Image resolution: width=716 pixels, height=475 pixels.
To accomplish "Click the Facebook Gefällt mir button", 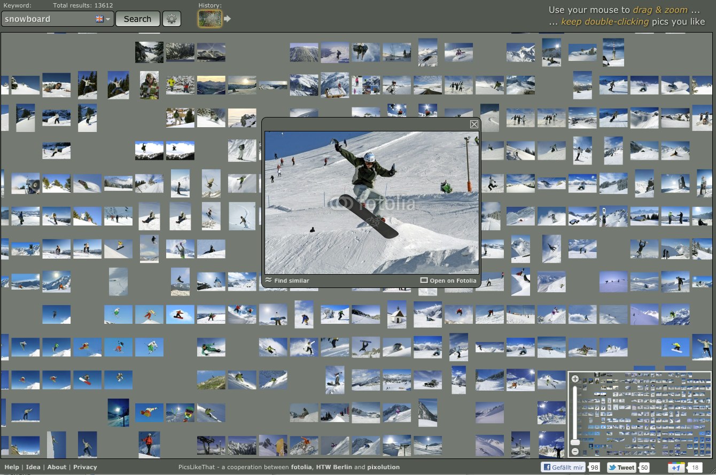I will tap(563, 468).
